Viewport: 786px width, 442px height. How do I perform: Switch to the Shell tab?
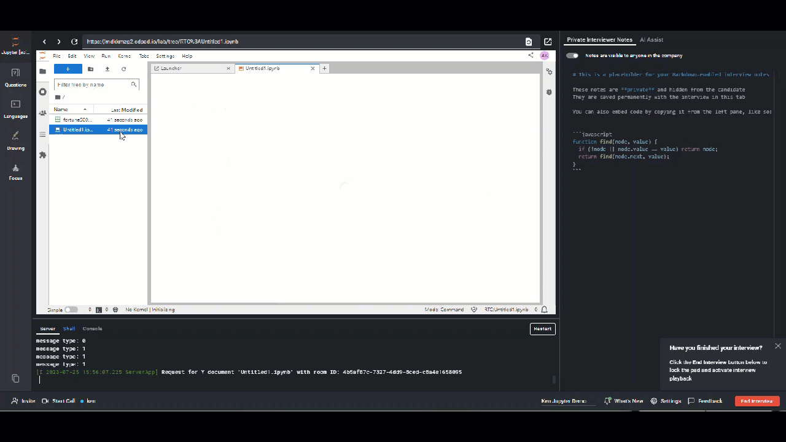(69, 329)
